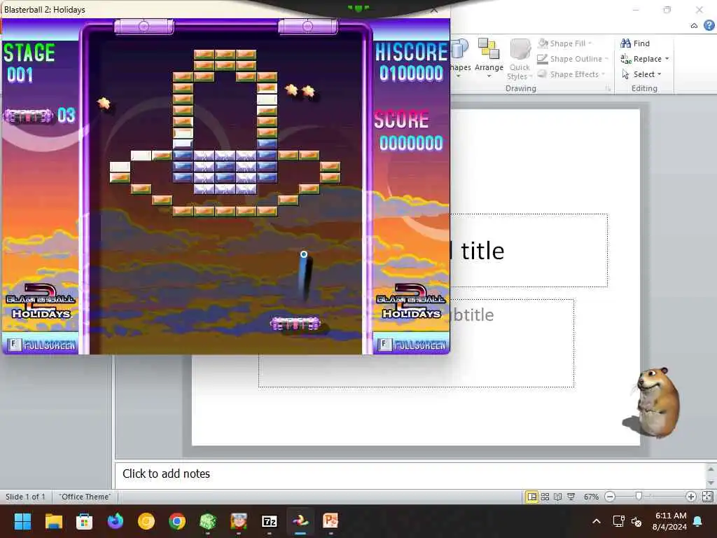The image size is (717, 538).
Task: Click into the notes pane text area
Action: pyautogui.click(x=410, y=474)
